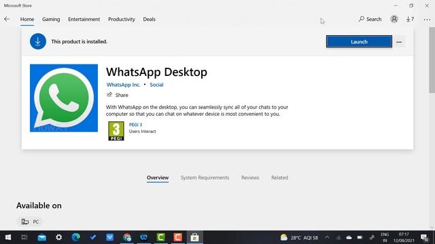
Task: Click Microsoft Store taskbar icon
Action: pyautogui.click(x=195, y=237)
